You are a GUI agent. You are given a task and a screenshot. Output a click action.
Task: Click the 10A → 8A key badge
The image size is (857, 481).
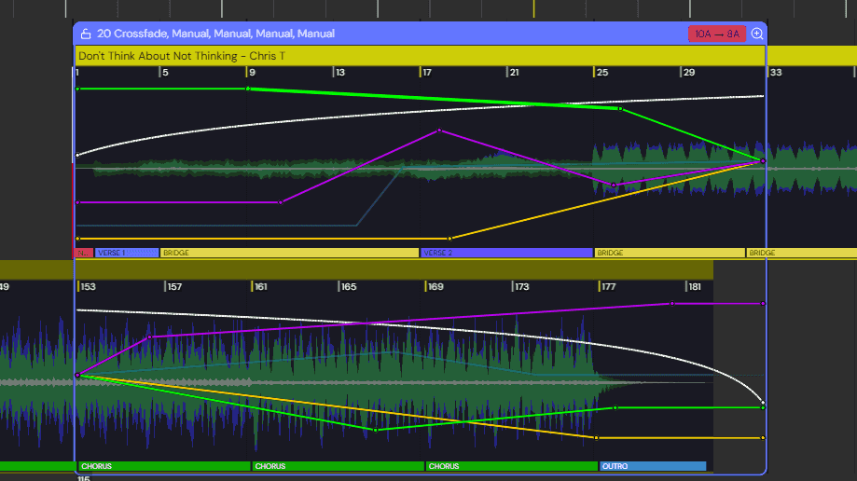point(716,34)
